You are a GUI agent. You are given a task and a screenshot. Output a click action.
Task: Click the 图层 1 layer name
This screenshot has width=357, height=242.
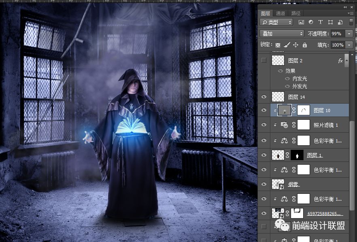315,155
